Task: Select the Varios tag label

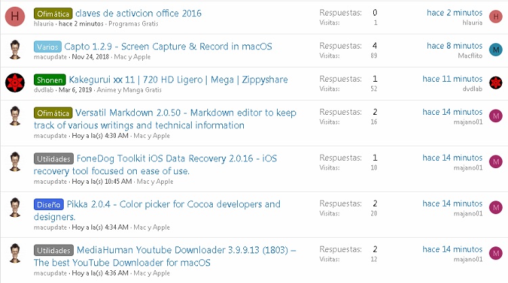Action: coord(47,47)
